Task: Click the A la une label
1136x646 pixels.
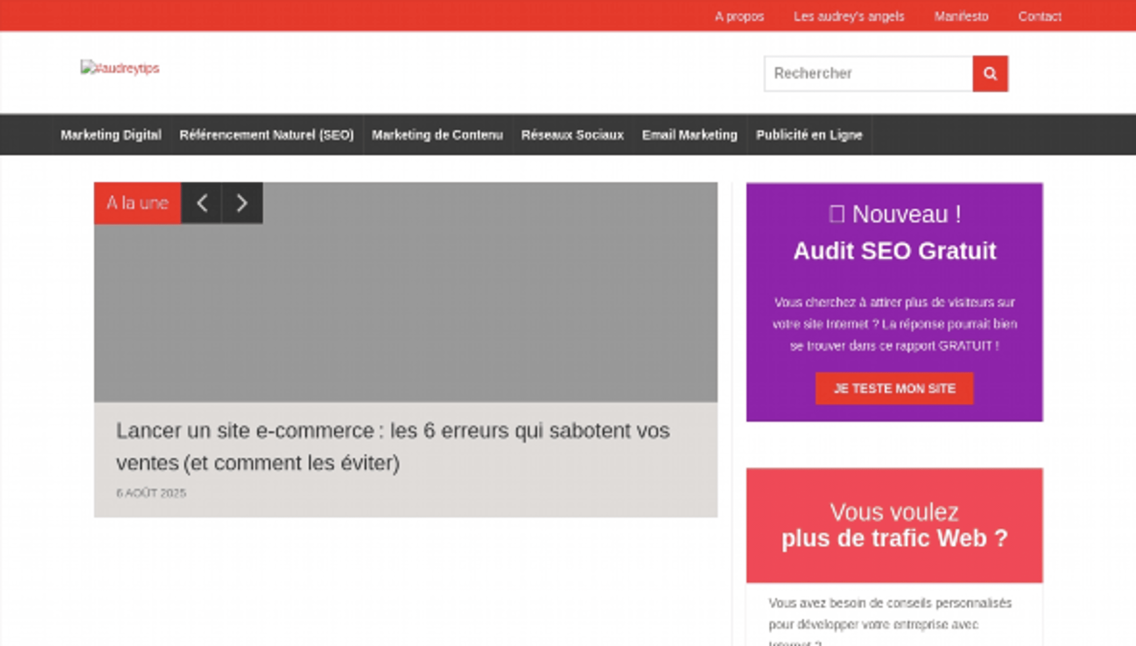Action: (x=137, y=203)
